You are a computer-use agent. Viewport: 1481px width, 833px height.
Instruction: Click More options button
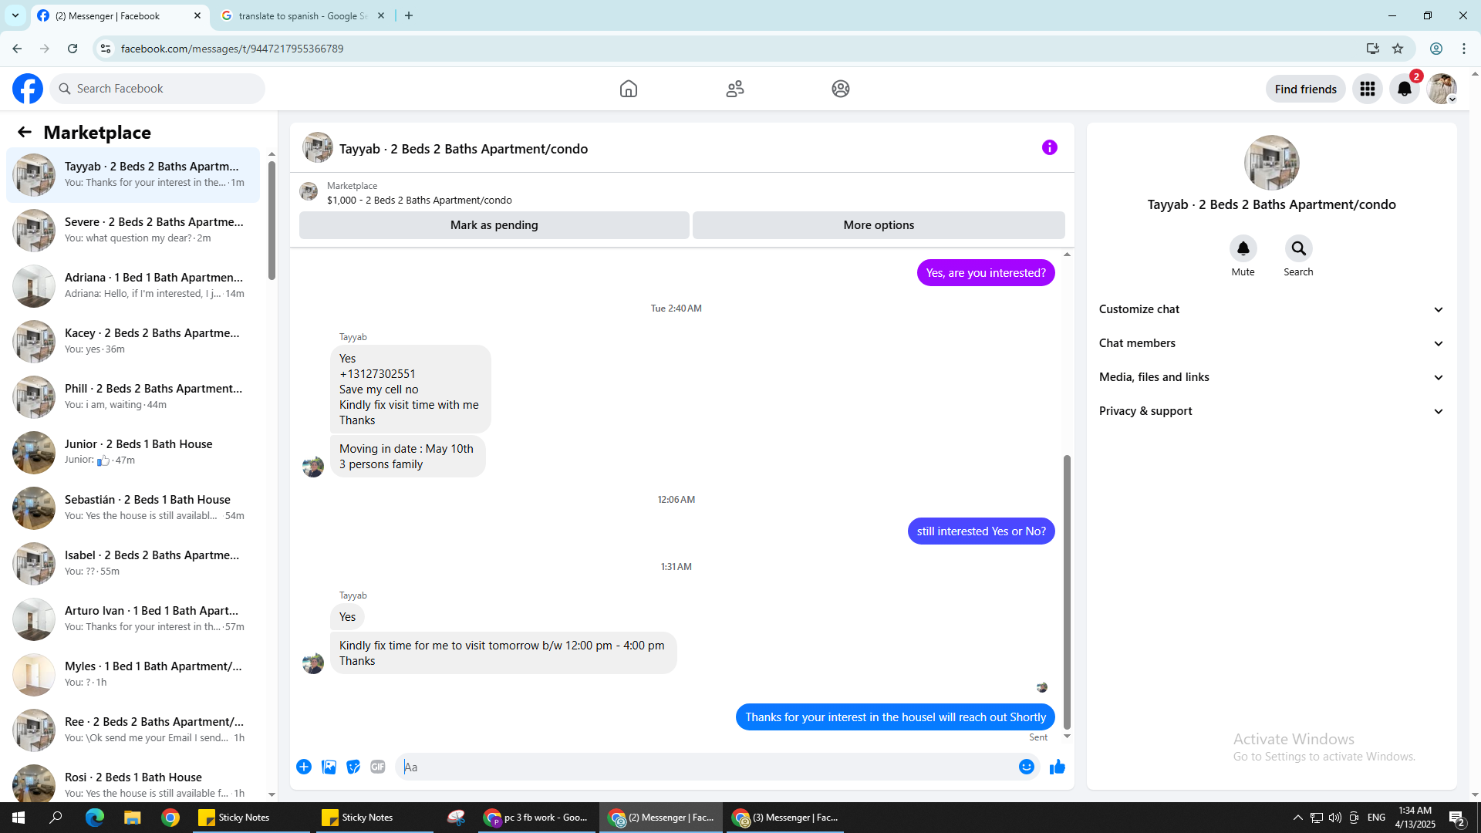[x=879, y=225]
